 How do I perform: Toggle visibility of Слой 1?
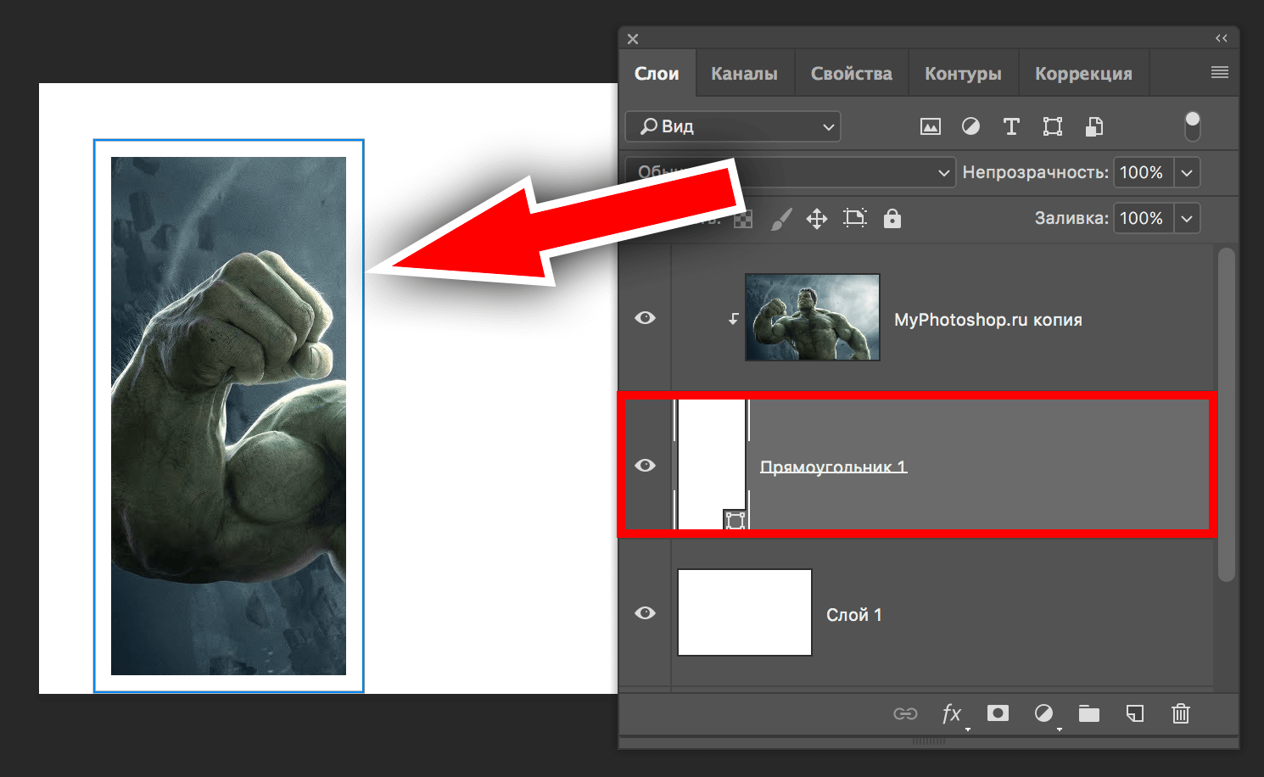point(645,613)
